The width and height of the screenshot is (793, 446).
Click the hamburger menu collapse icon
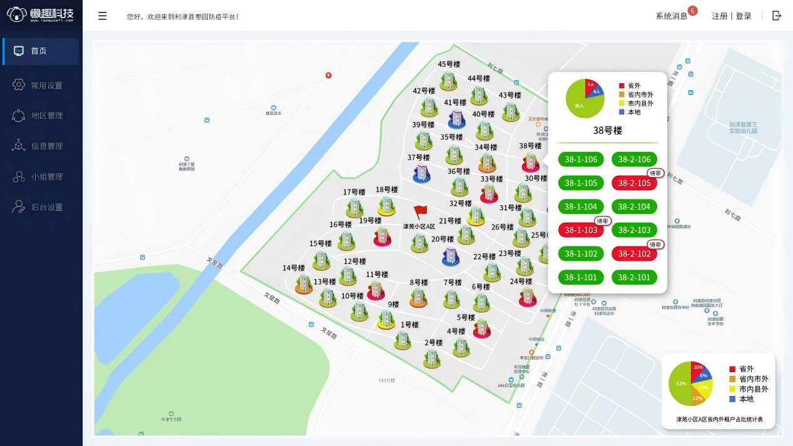[x=103, y=16]
